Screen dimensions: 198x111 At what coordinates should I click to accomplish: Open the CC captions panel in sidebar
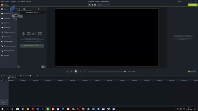(x=5, y=55)
